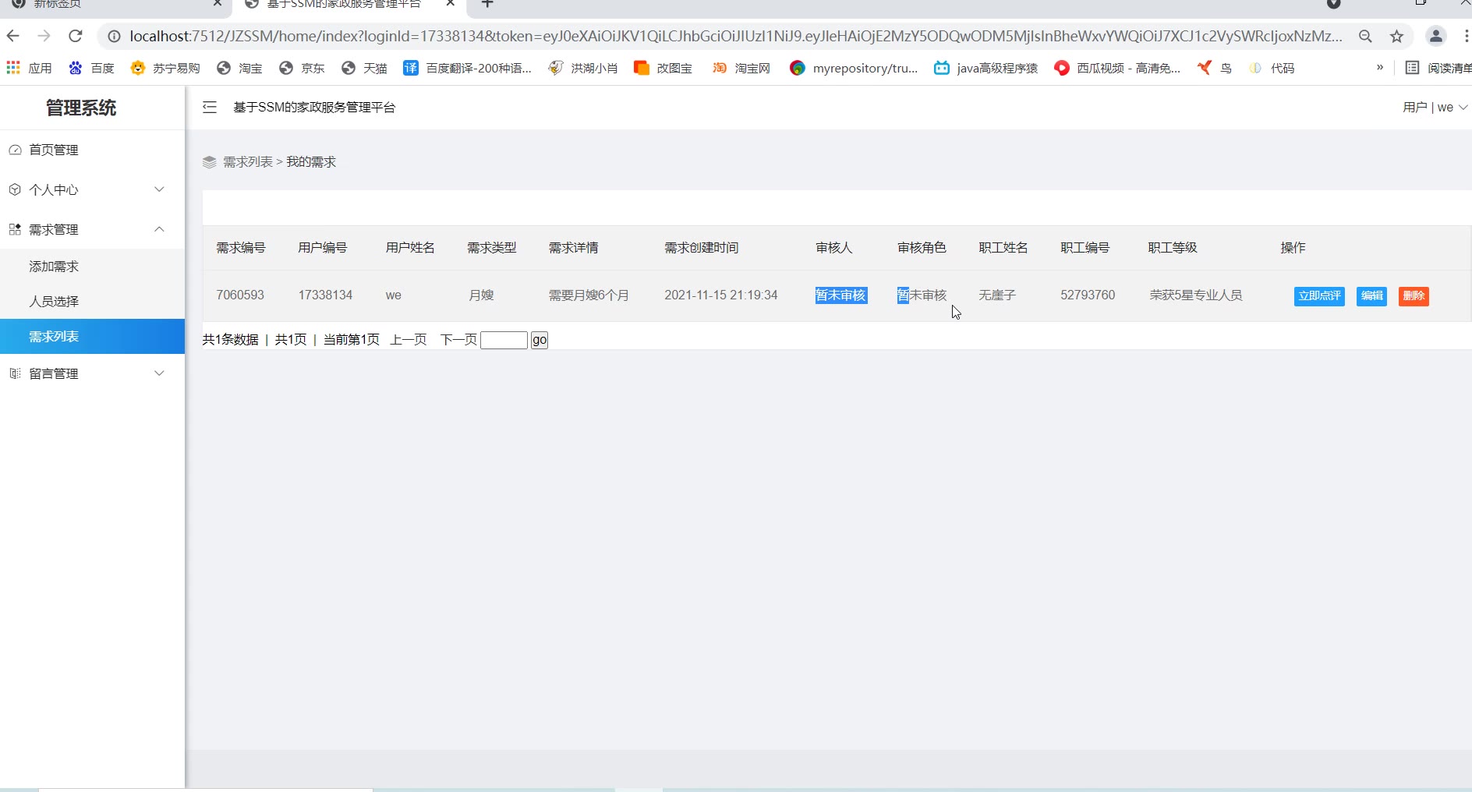Click the 共1条数据 pagination text
Image resolution: width=1472 pixels, height=792 pixels.
click(x=230, y=340)
